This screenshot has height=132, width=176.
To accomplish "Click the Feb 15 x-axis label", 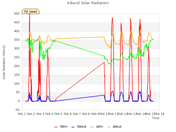I will [x=150, y=114].
